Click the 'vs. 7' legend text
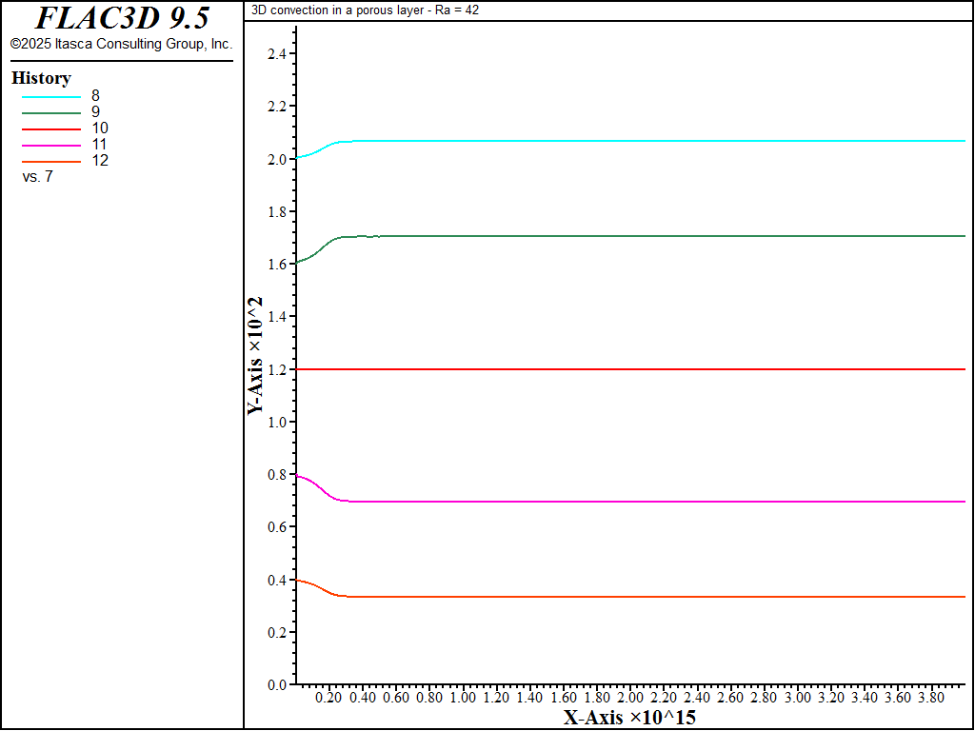The width and height of the screenshot is (975, 731). 37,177
